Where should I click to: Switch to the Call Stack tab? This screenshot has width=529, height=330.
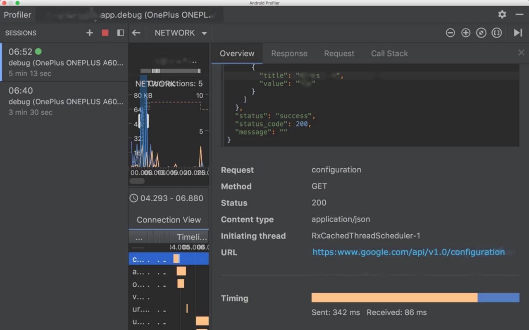[x=389, y=53]
